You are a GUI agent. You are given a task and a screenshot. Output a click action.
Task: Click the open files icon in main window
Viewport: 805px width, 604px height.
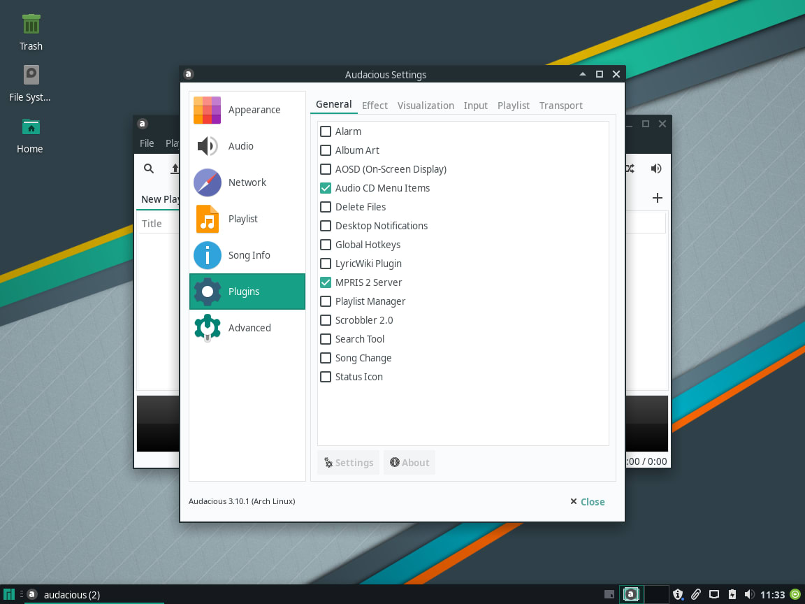(175, 168)
